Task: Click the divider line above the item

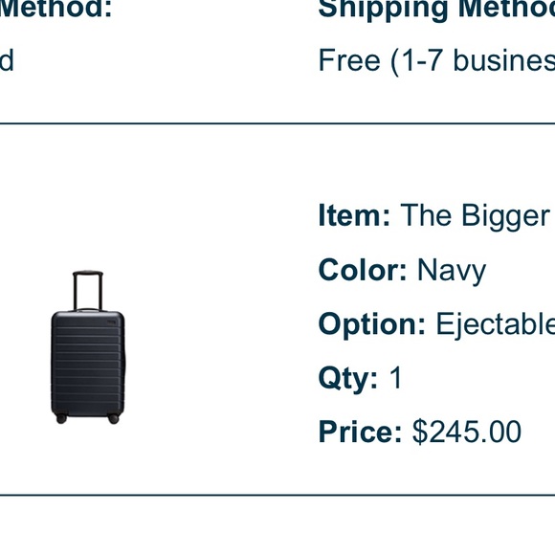Action: point(277,123)
